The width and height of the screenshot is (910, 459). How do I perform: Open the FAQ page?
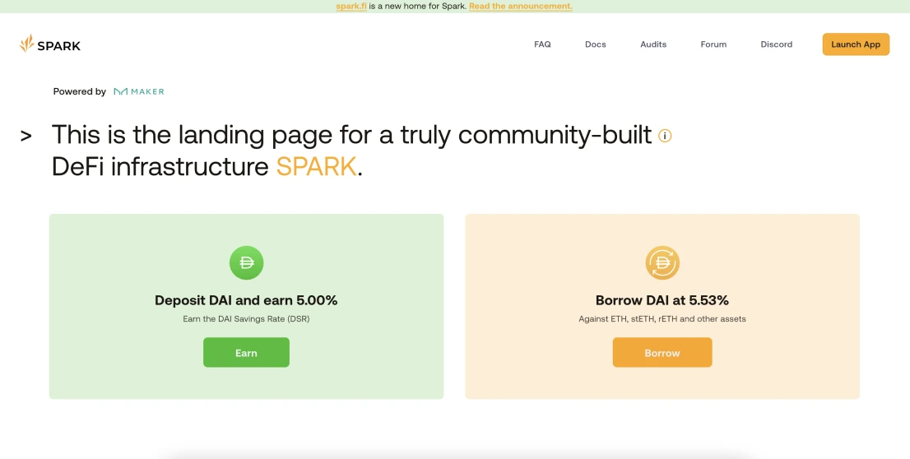[543, 44]
